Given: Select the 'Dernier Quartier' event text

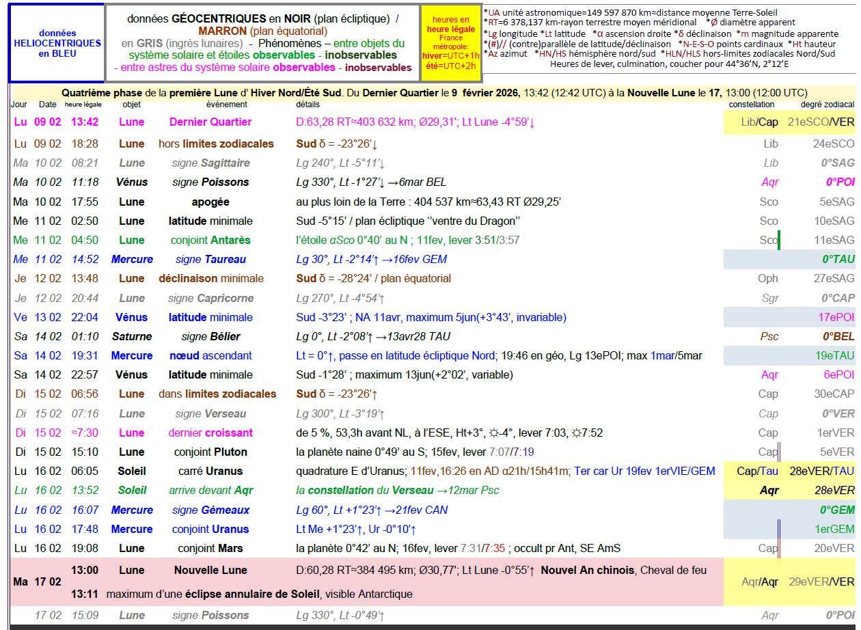Looking at the screenshot, I should pyautogui.click(x=210, y=122).
